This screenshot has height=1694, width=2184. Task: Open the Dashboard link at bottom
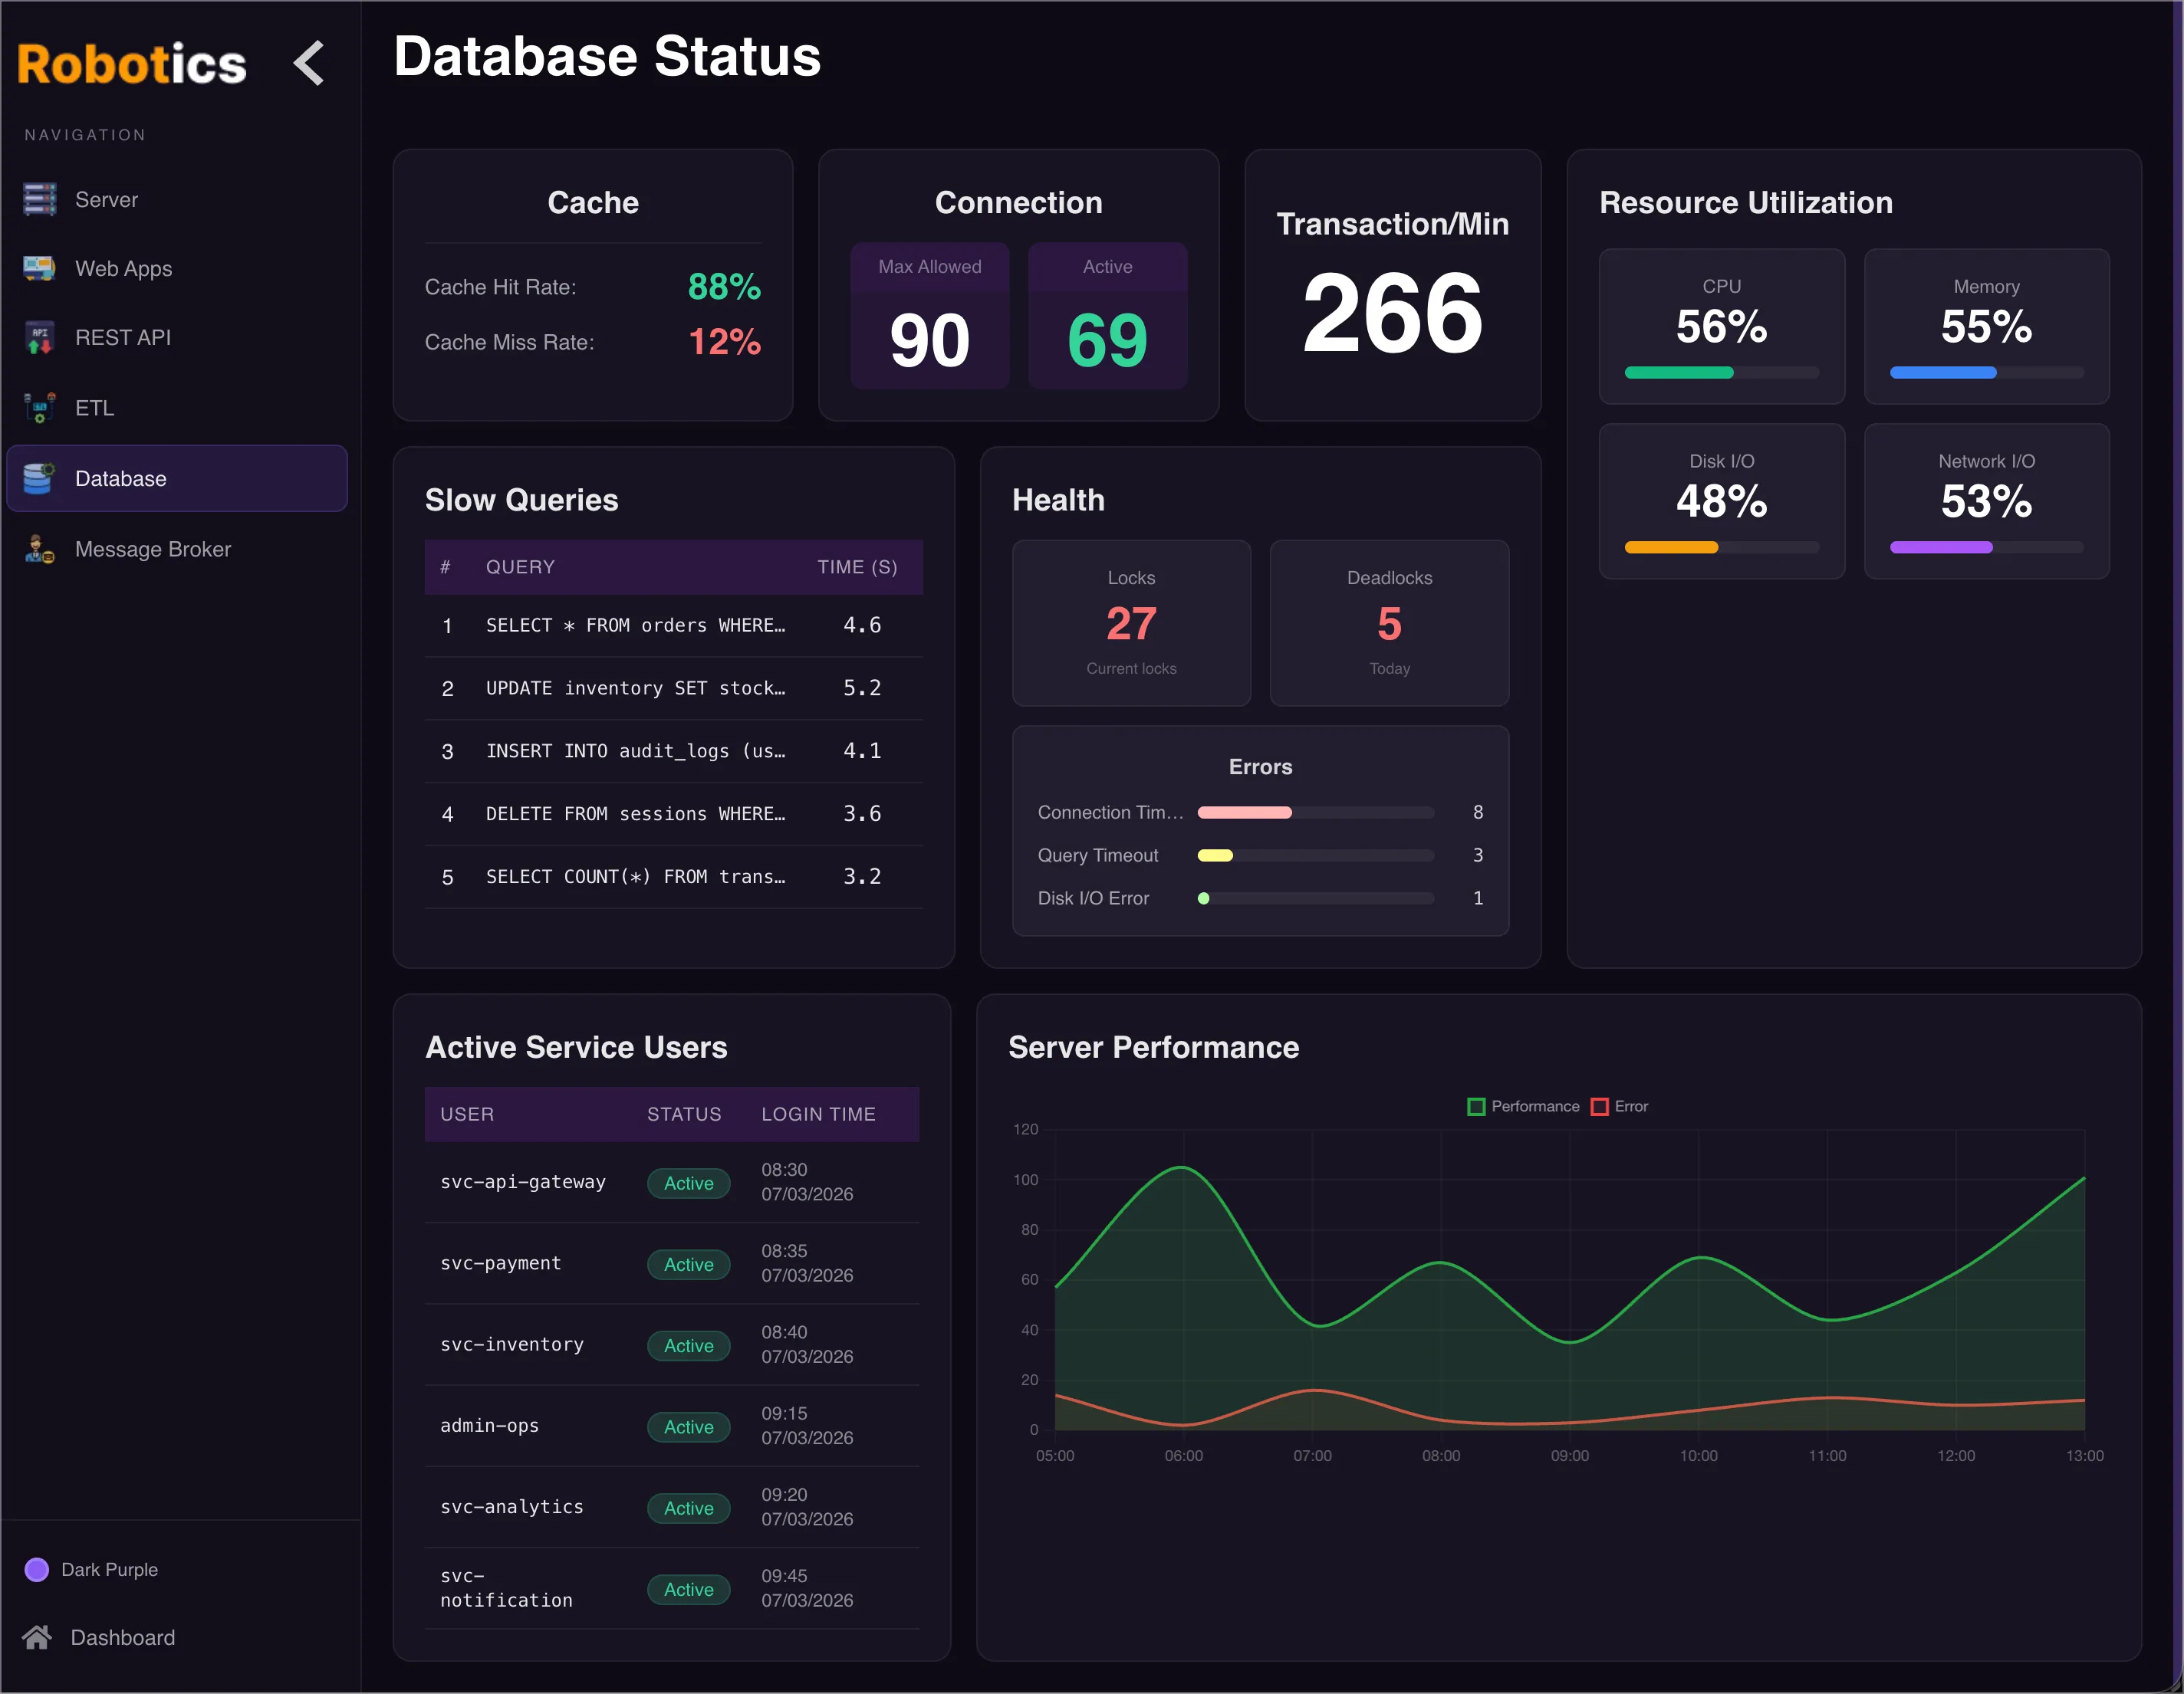[122, 1637]
